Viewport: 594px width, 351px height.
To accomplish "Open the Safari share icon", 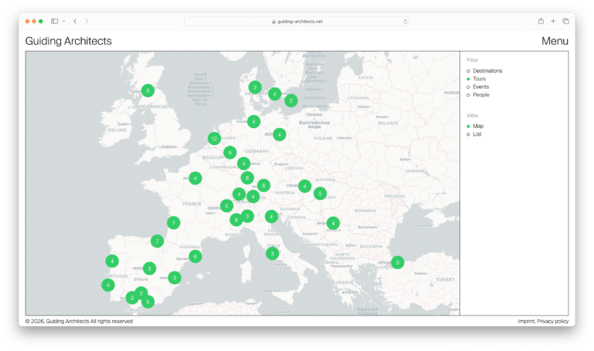I will [541, 21].
